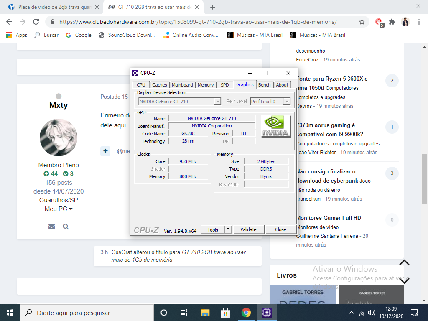The width and height of the screenshot is (428, 321).
Task: Switch to the About tab
Action: tap(282, 85)
